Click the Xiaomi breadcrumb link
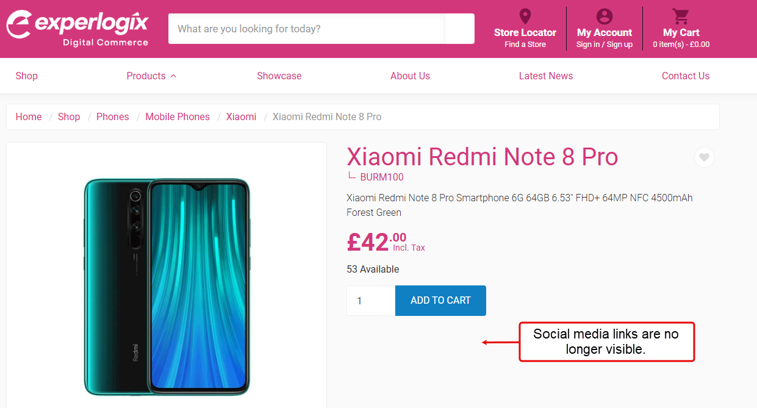The width and height of the screenshot is (757, 408). (241, 117)
